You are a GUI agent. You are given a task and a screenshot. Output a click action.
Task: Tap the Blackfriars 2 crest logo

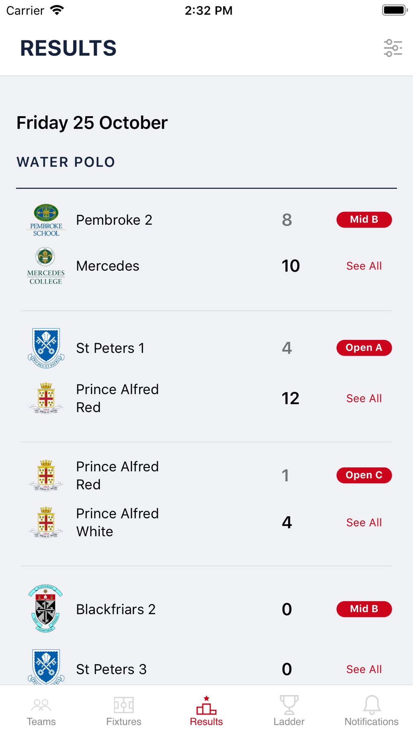(46, 608)
